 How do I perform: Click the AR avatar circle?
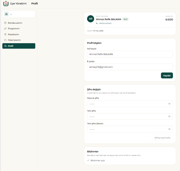pyautogui.click(x=91, y=19)
